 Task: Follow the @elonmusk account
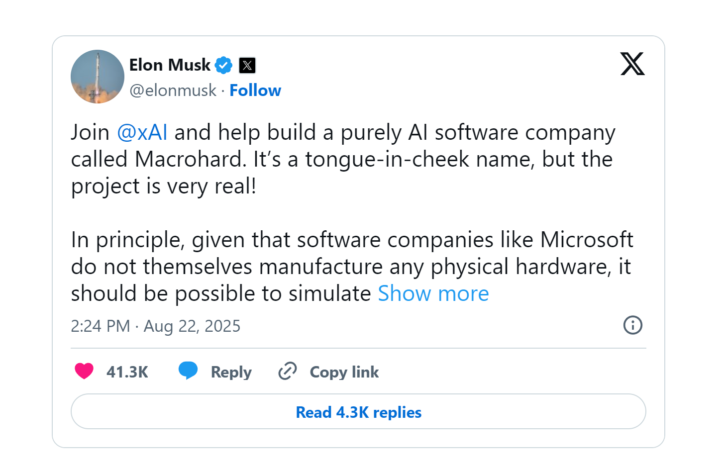click(255, 91)
